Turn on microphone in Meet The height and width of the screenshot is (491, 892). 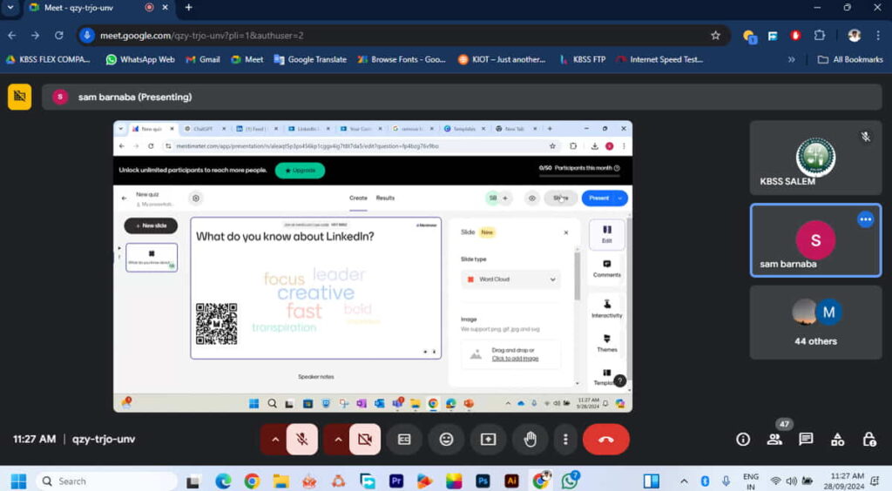[302, 440]
